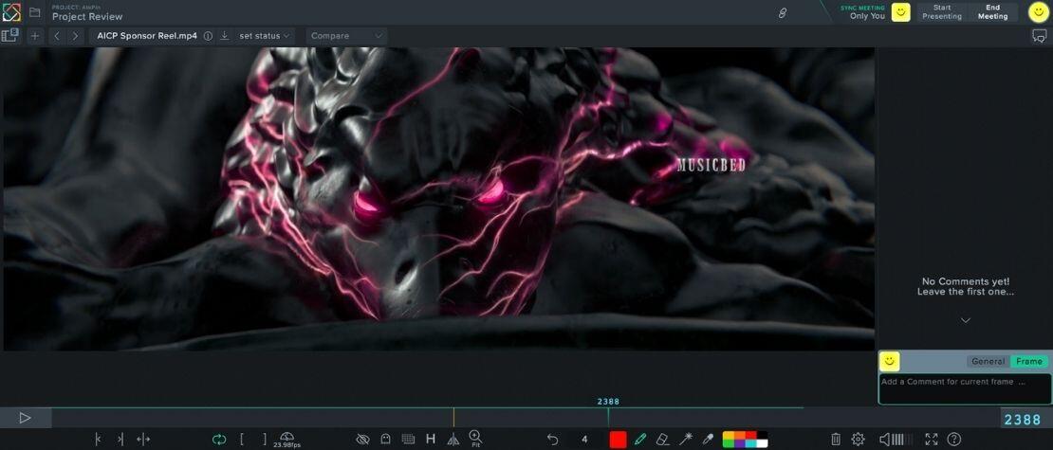This screenshot has height=450, width=1053.
Task: Click the SyncSketch logo icon
Action: pos(11,12)
